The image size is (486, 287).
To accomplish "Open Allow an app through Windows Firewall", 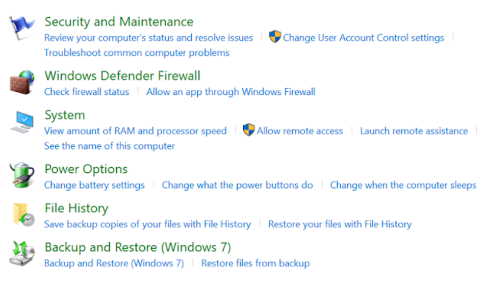I will tap(231, 92).
